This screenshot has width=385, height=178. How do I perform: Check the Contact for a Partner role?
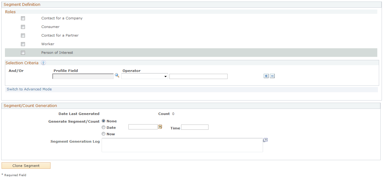click(23, 35)
